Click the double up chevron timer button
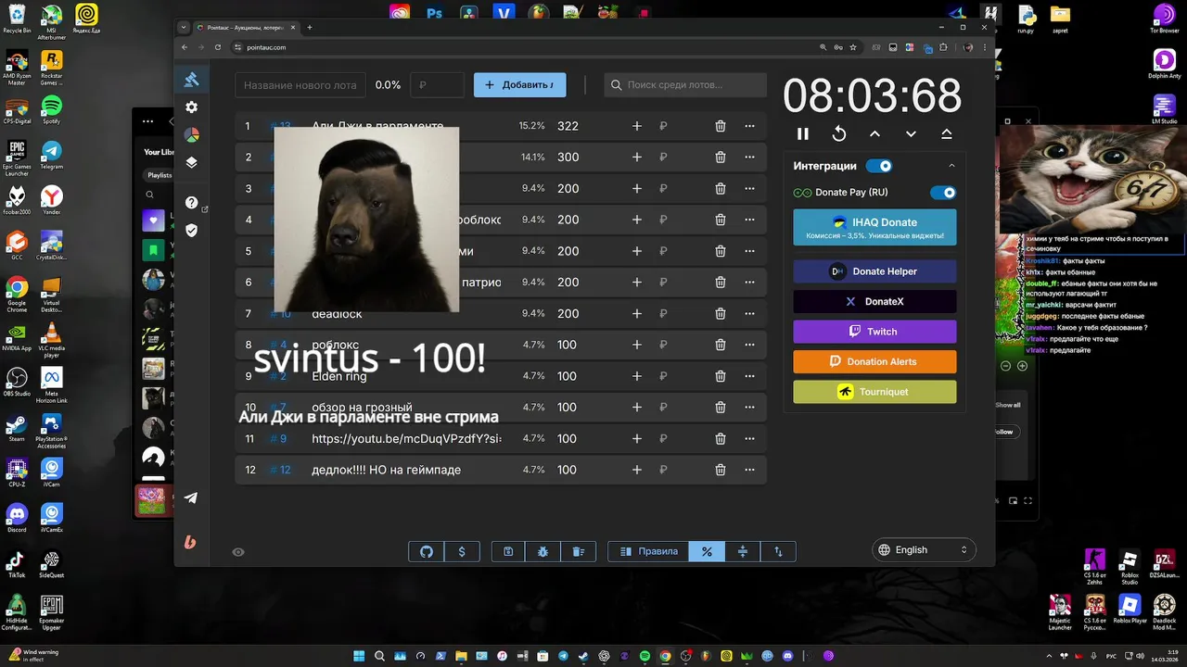The height and width of the screenshot is (667, 1187). click(947, 133)
